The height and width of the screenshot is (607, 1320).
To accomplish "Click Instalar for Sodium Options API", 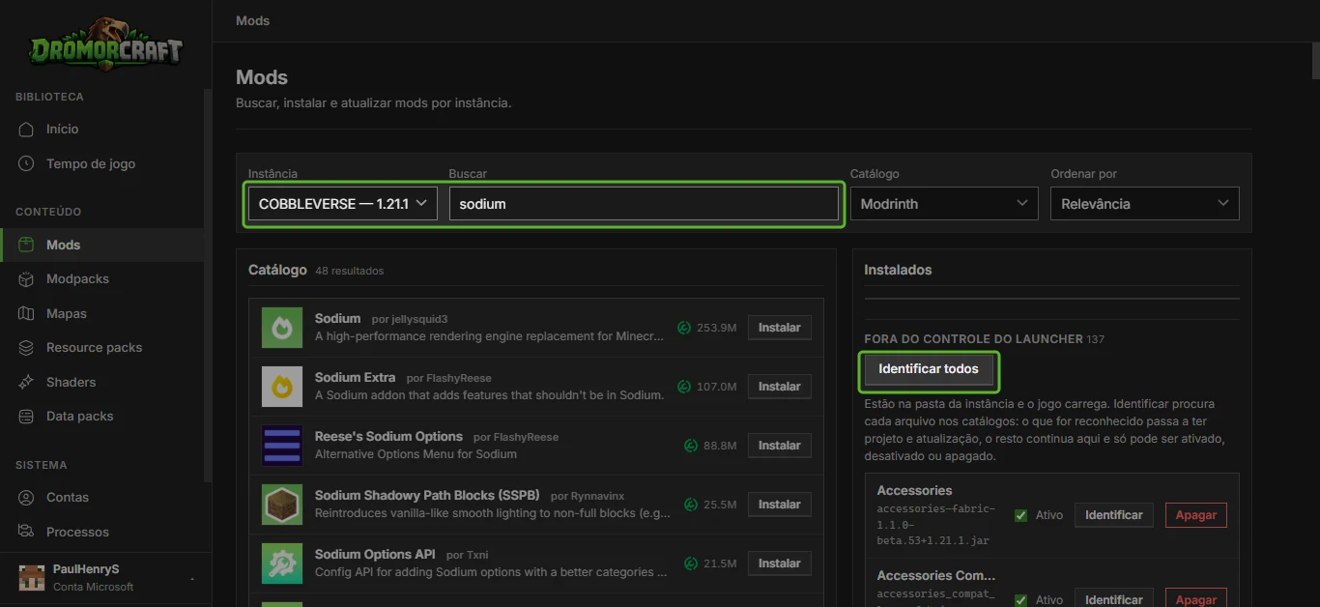I will pyautogui.click(x=779, y=564).
